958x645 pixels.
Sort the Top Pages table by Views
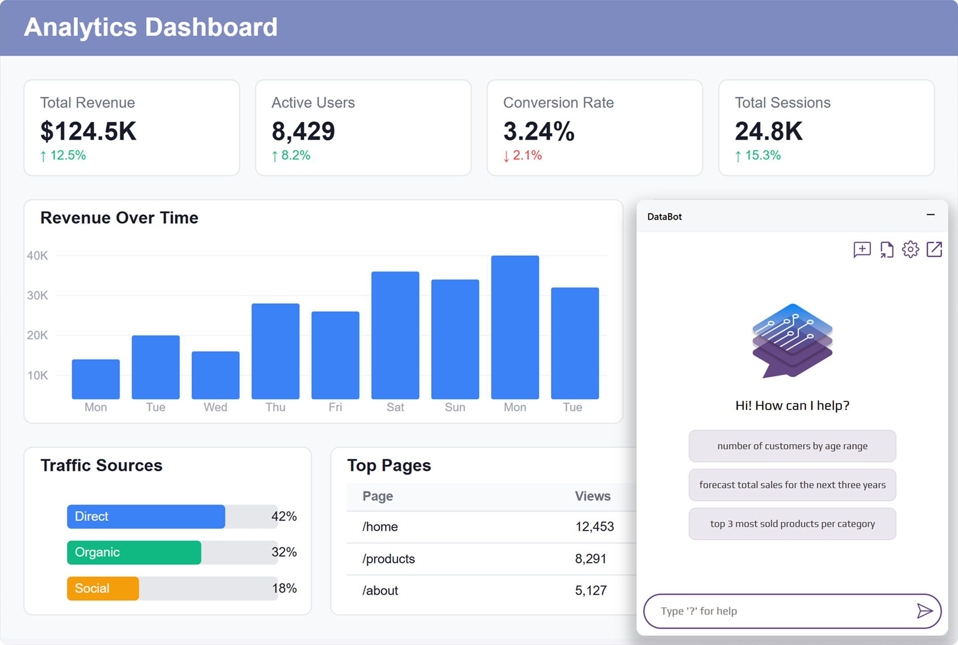pos(592,496)
